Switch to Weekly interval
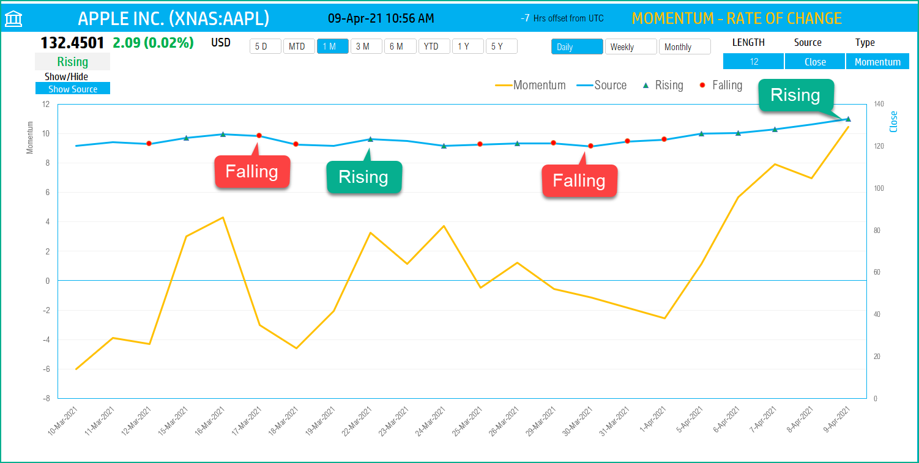The width and height of the screenshot is (919, 463). pyautogui.click(x=631, y=46)
